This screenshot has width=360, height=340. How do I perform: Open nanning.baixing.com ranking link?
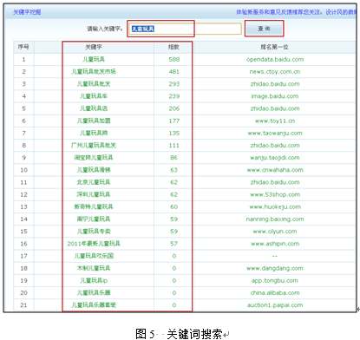pyautogui.click(x=275, y=219)
